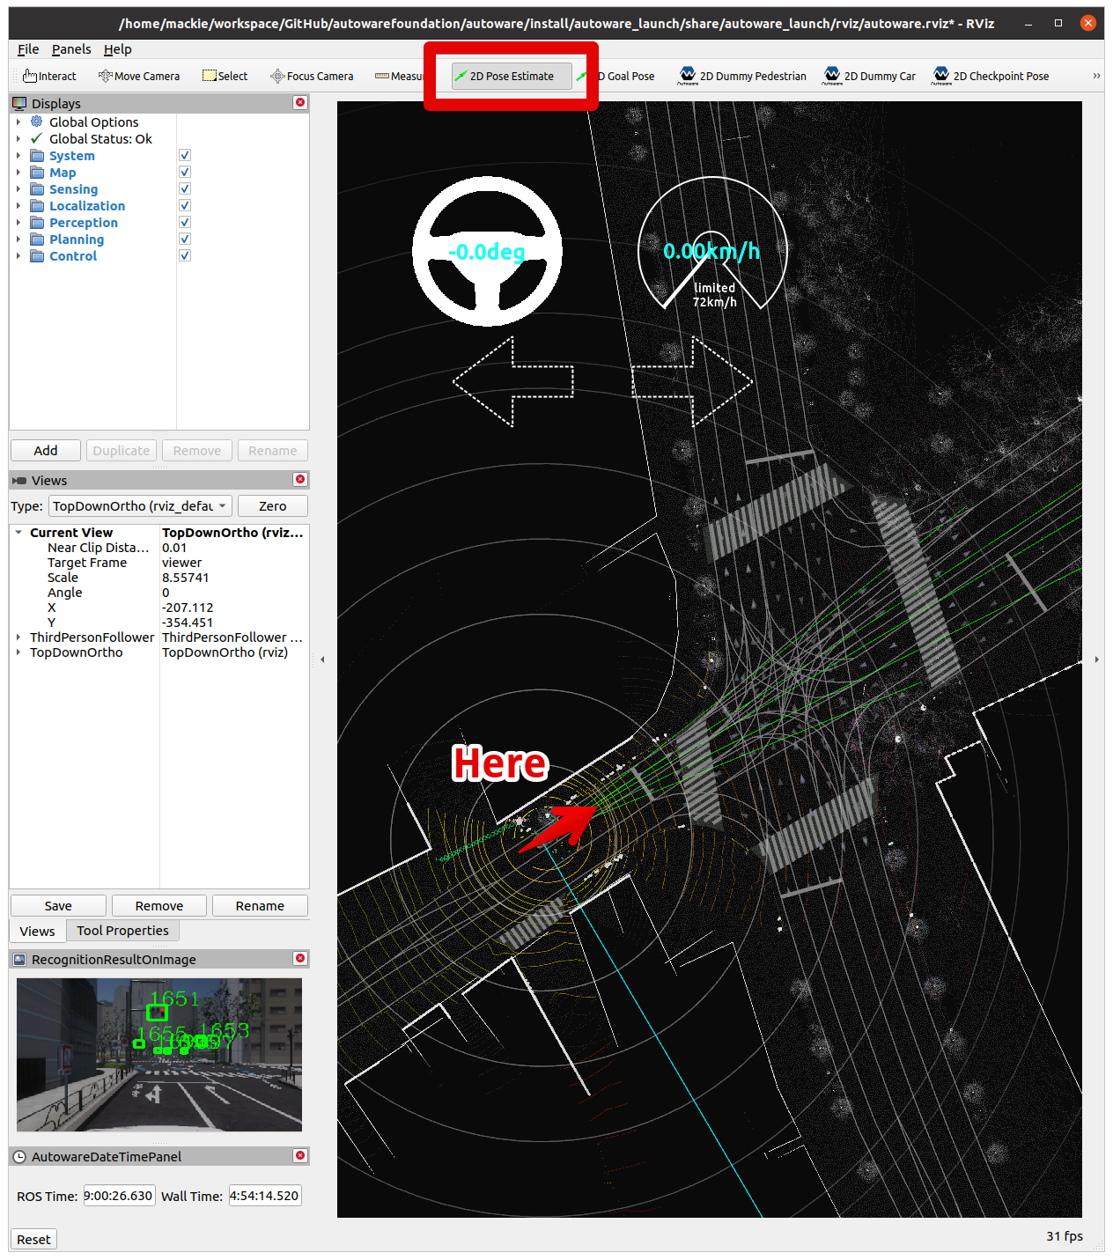Open the view Type dropdown
Viewport: 1113px width, 1260px height.
pos(140,506)
